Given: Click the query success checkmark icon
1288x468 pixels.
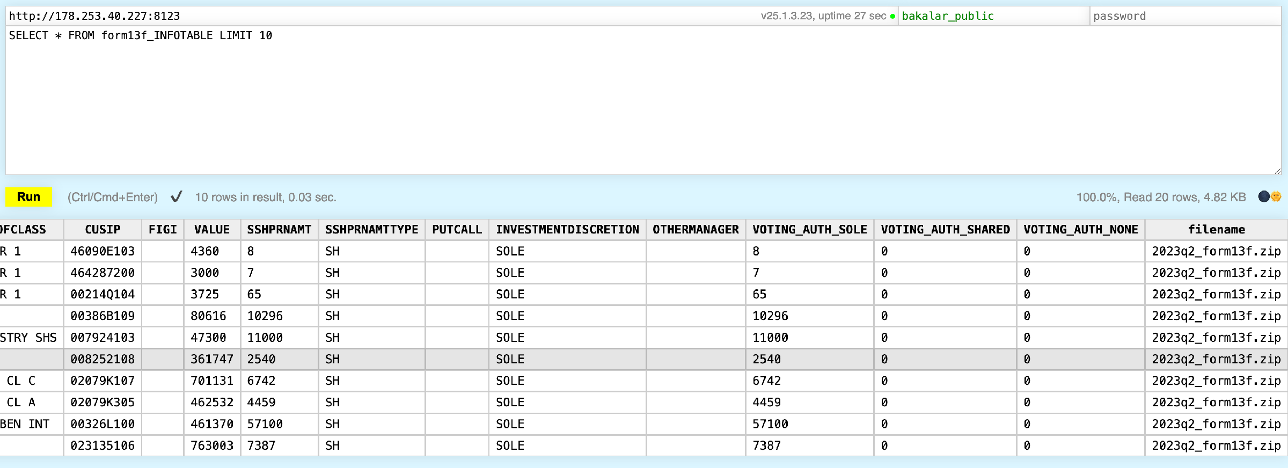Looking at the screenshot, I should tap(176, 197).
